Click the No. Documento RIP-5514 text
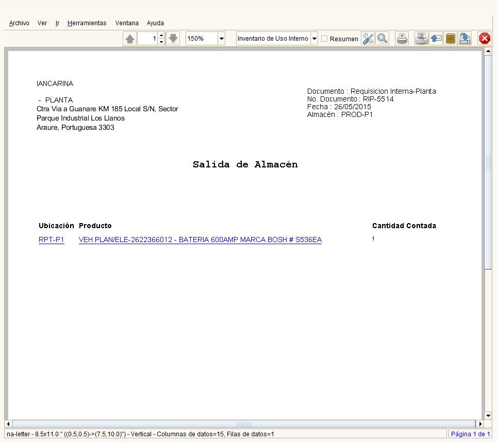 pos(350,99)
